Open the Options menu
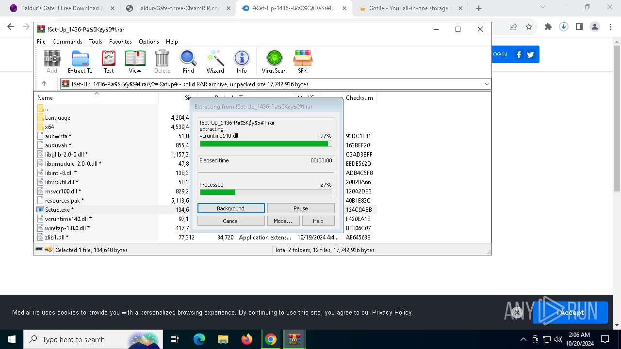 point(149,42)
